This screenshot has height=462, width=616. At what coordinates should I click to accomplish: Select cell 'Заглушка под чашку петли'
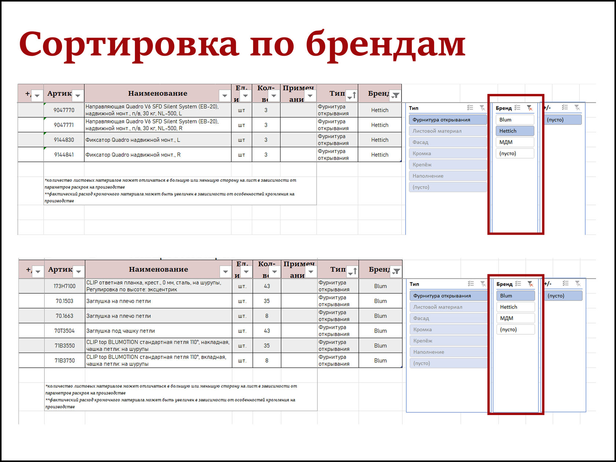click(158, 331)
